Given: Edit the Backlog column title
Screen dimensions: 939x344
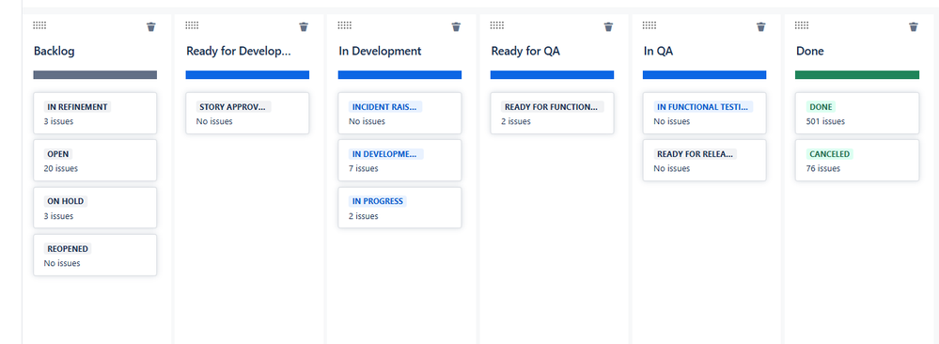Looking at the screenshot, I should pyautogui.click(x=55, y=52).
